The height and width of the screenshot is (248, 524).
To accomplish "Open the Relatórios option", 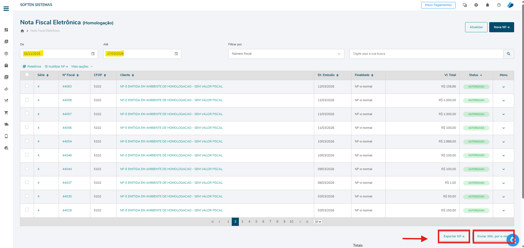I will (x=32, y=66).
